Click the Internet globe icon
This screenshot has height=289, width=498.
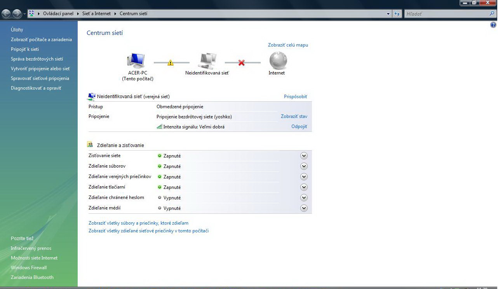[x=278, y=61]
